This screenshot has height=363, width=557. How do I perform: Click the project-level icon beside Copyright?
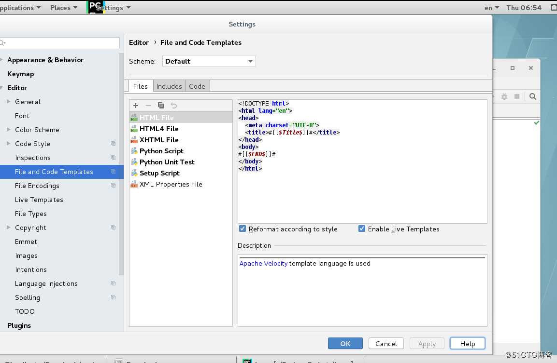point(114,227)
